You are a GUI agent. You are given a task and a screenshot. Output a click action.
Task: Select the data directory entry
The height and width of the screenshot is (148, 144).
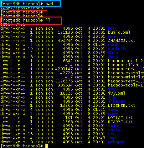[x=113, y=53]
